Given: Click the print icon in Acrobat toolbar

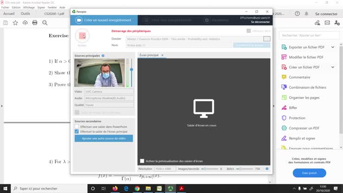Looking at the screenshot, I should [35, 23].
